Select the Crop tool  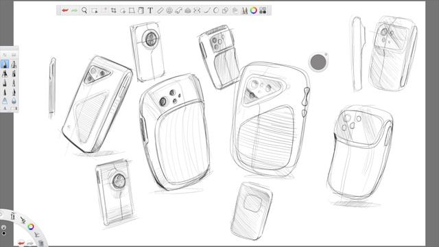[x=114, y=11]
